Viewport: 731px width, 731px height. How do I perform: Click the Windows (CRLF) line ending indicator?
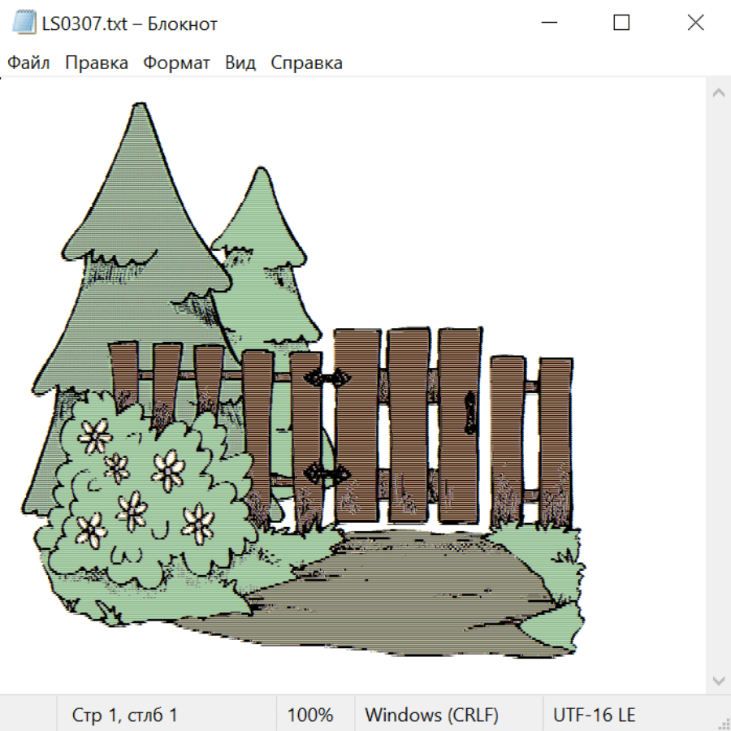coord(431,716)
